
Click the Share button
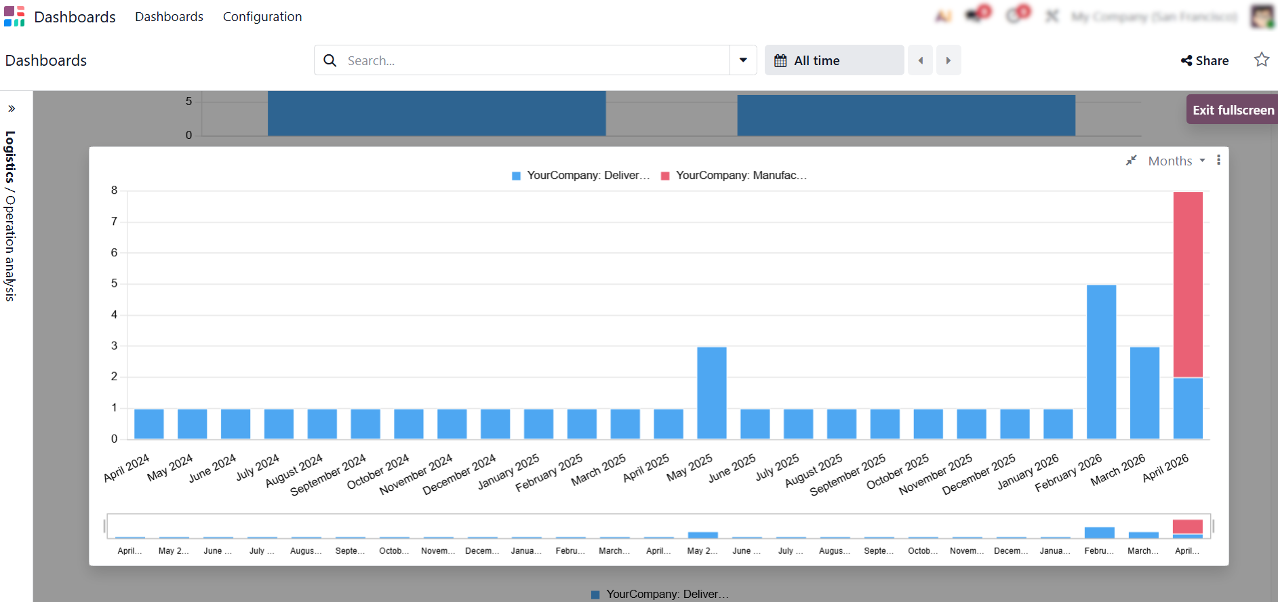pos(1204,60)
